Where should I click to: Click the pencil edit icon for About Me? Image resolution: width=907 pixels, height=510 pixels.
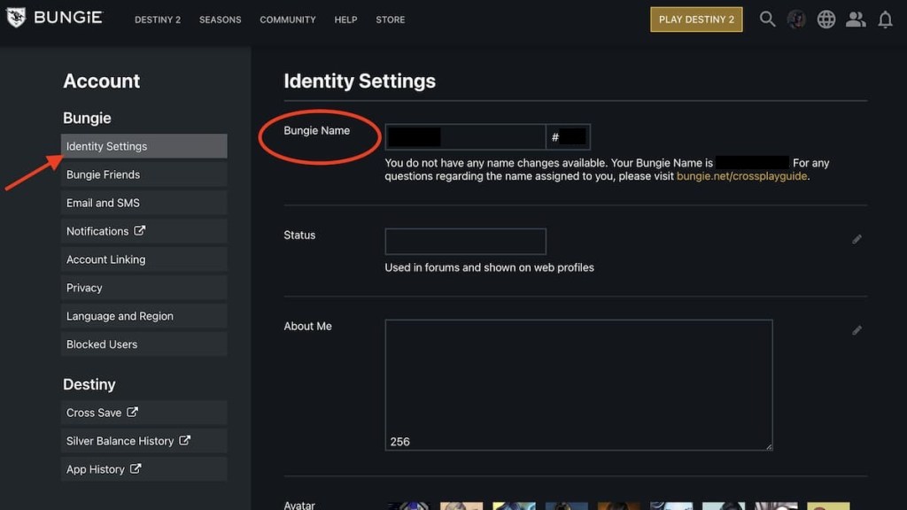857,330
